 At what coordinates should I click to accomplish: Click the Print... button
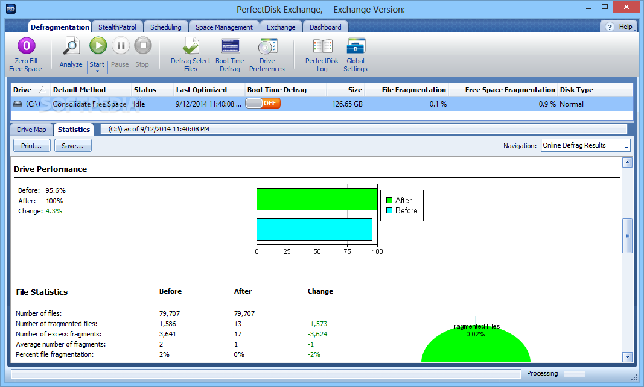31,146
